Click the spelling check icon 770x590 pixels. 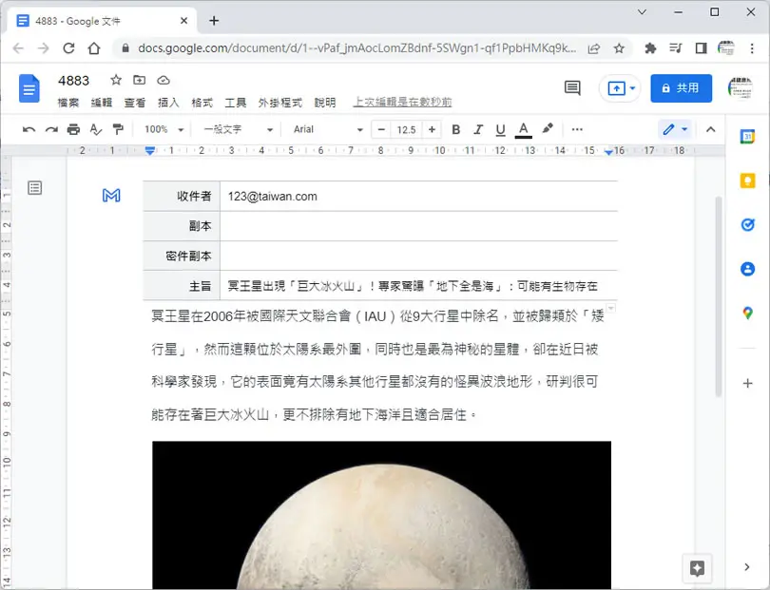pos(96,129)
